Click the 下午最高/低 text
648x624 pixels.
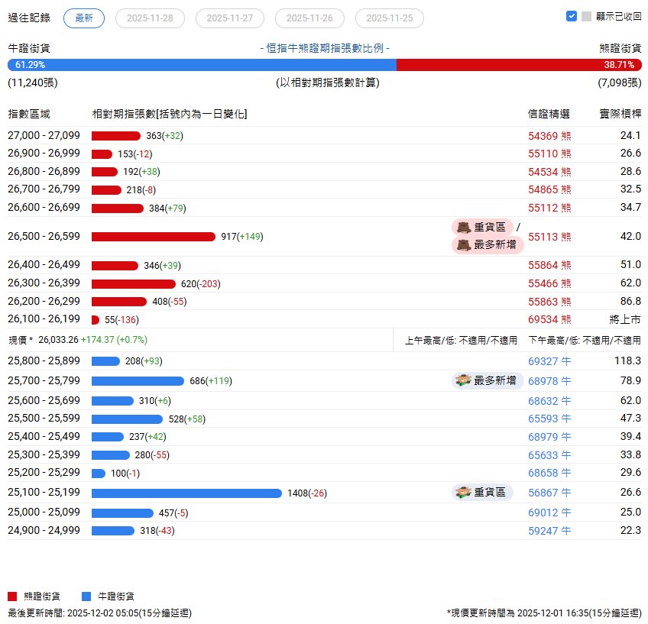(585, 341)
